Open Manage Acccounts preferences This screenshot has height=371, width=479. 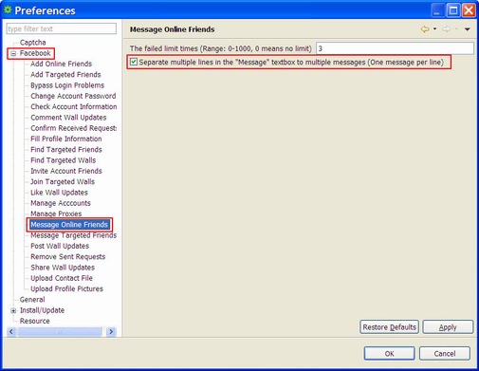click(x=61, y=203)
